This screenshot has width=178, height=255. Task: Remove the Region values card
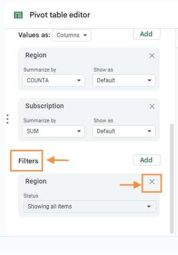152,56
